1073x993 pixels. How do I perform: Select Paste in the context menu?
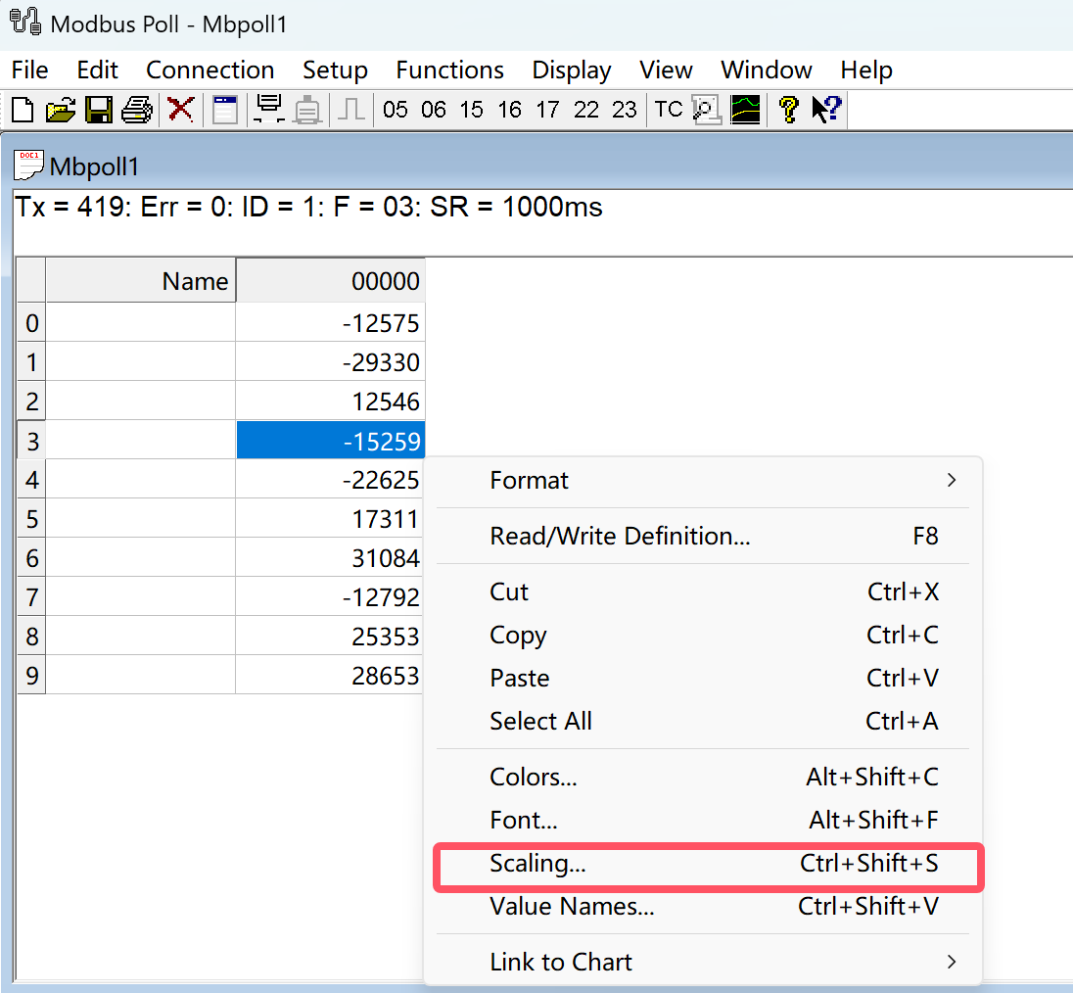click(x=703, y=679)
